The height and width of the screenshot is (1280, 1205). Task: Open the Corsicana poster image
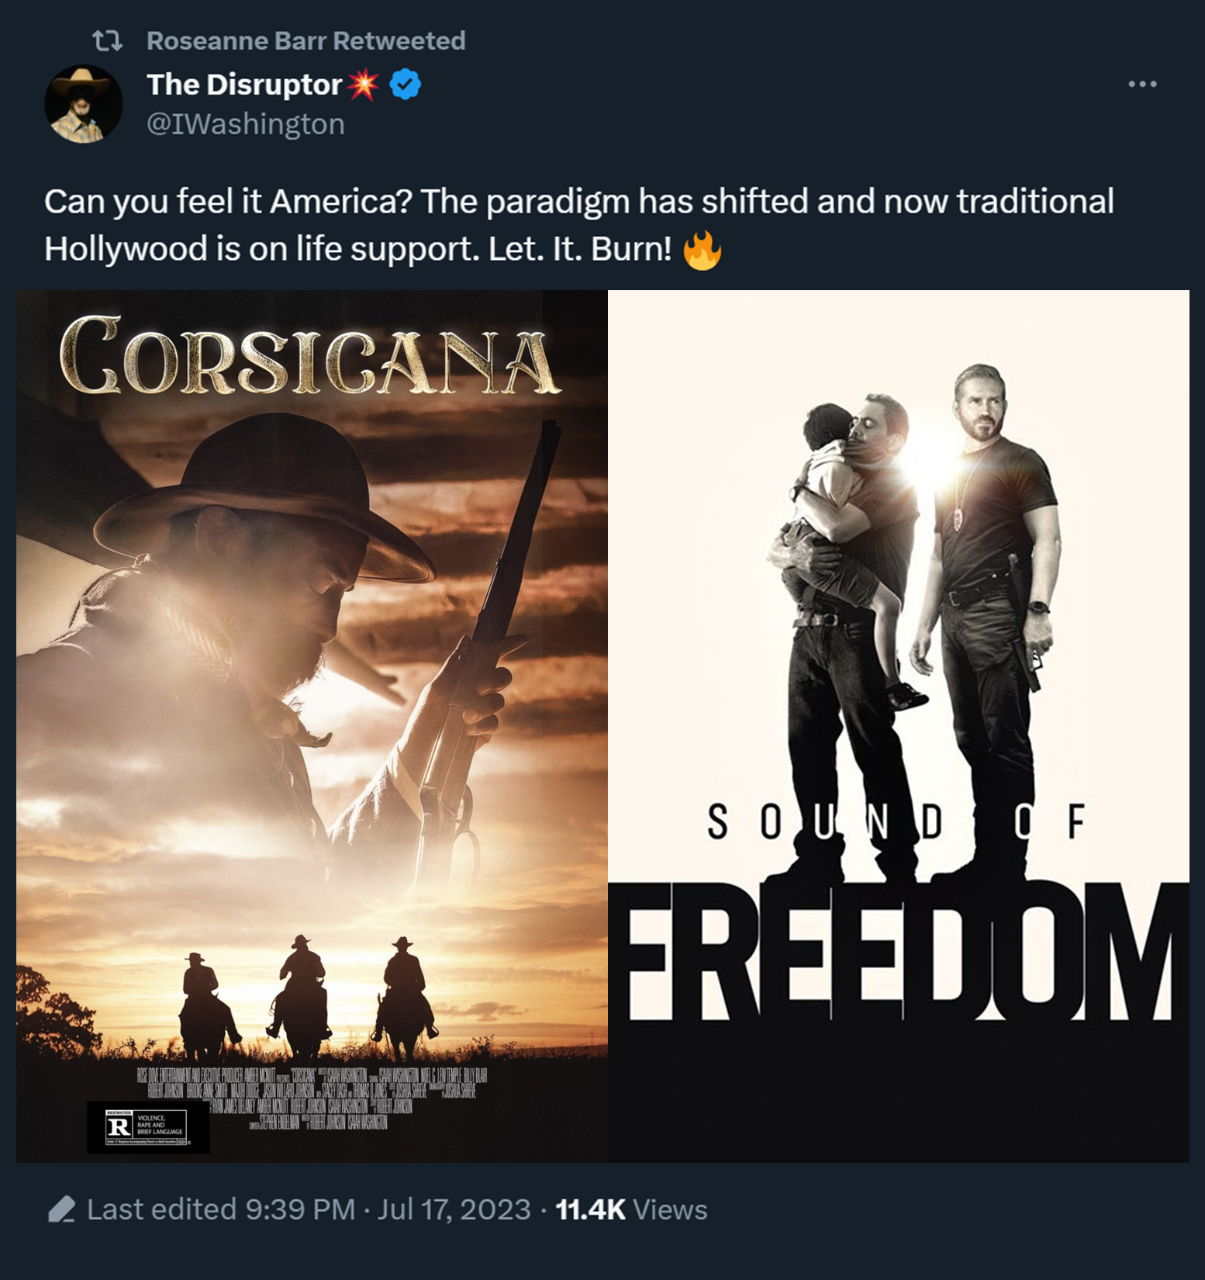point(312,726)
